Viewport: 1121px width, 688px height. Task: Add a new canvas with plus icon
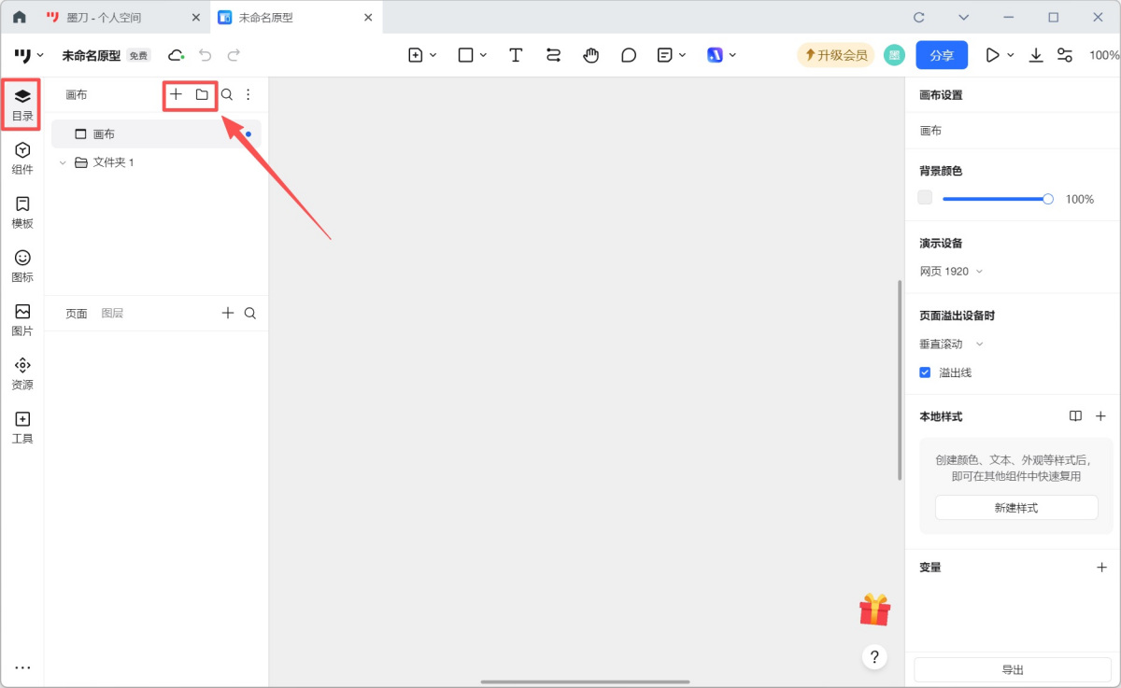coord(176,94)
